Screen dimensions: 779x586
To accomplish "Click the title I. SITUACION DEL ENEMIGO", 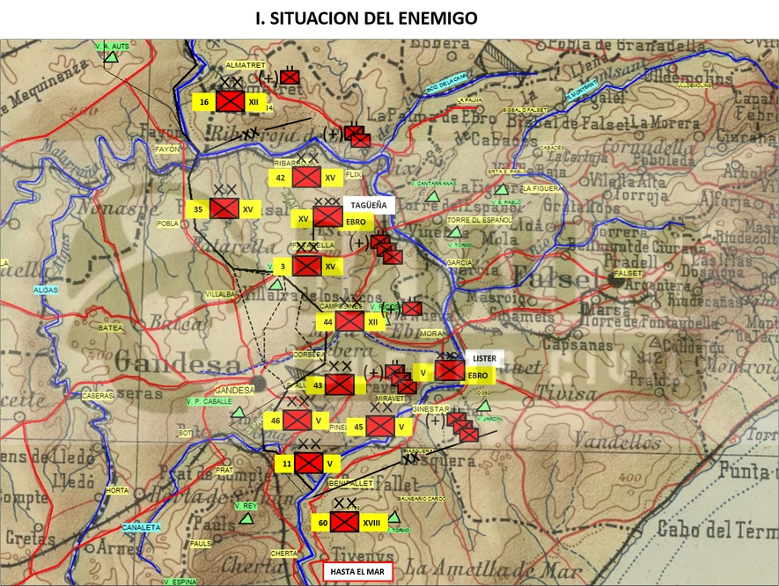I will click(x=367, y=18).
